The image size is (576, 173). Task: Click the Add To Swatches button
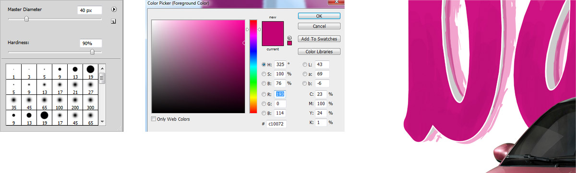[319, 39]
